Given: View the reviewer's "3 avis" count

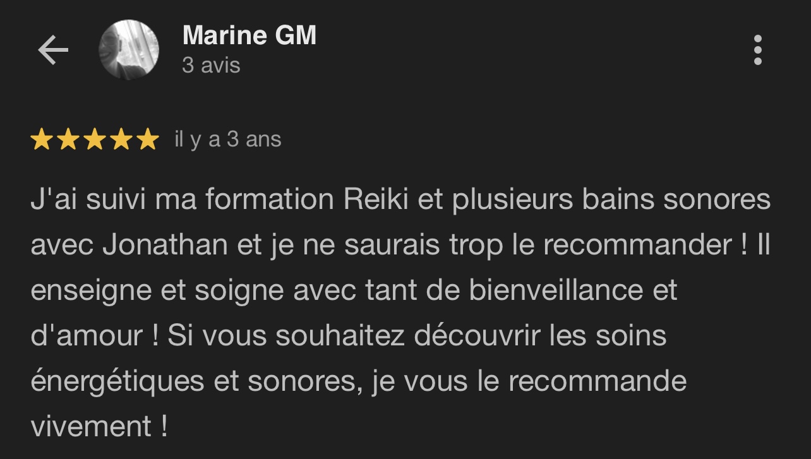Looking at the screenshot, I should click(211, 65).
